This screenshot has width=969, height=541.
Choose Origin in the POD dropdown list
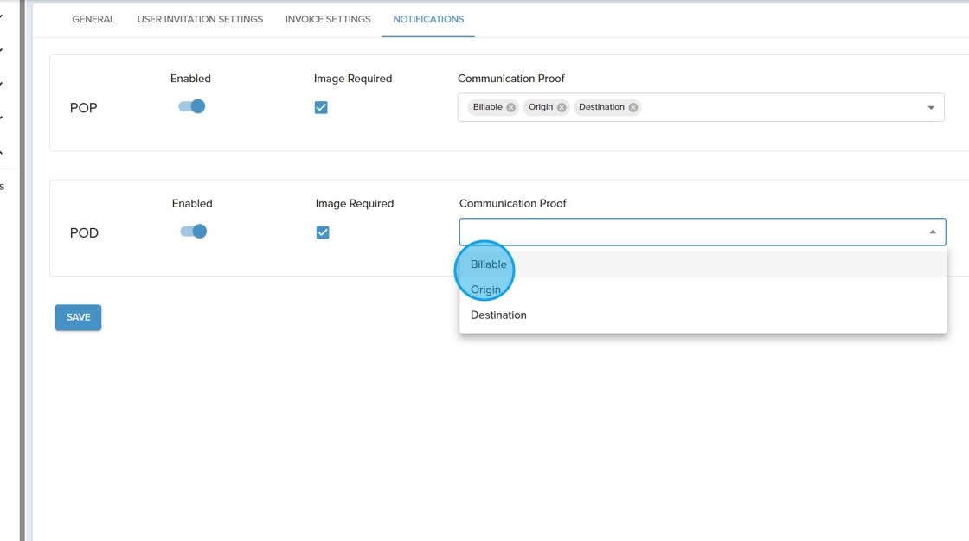[486, 290]
